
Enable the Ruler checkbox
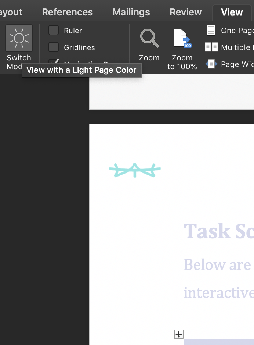tap(54, 31)
